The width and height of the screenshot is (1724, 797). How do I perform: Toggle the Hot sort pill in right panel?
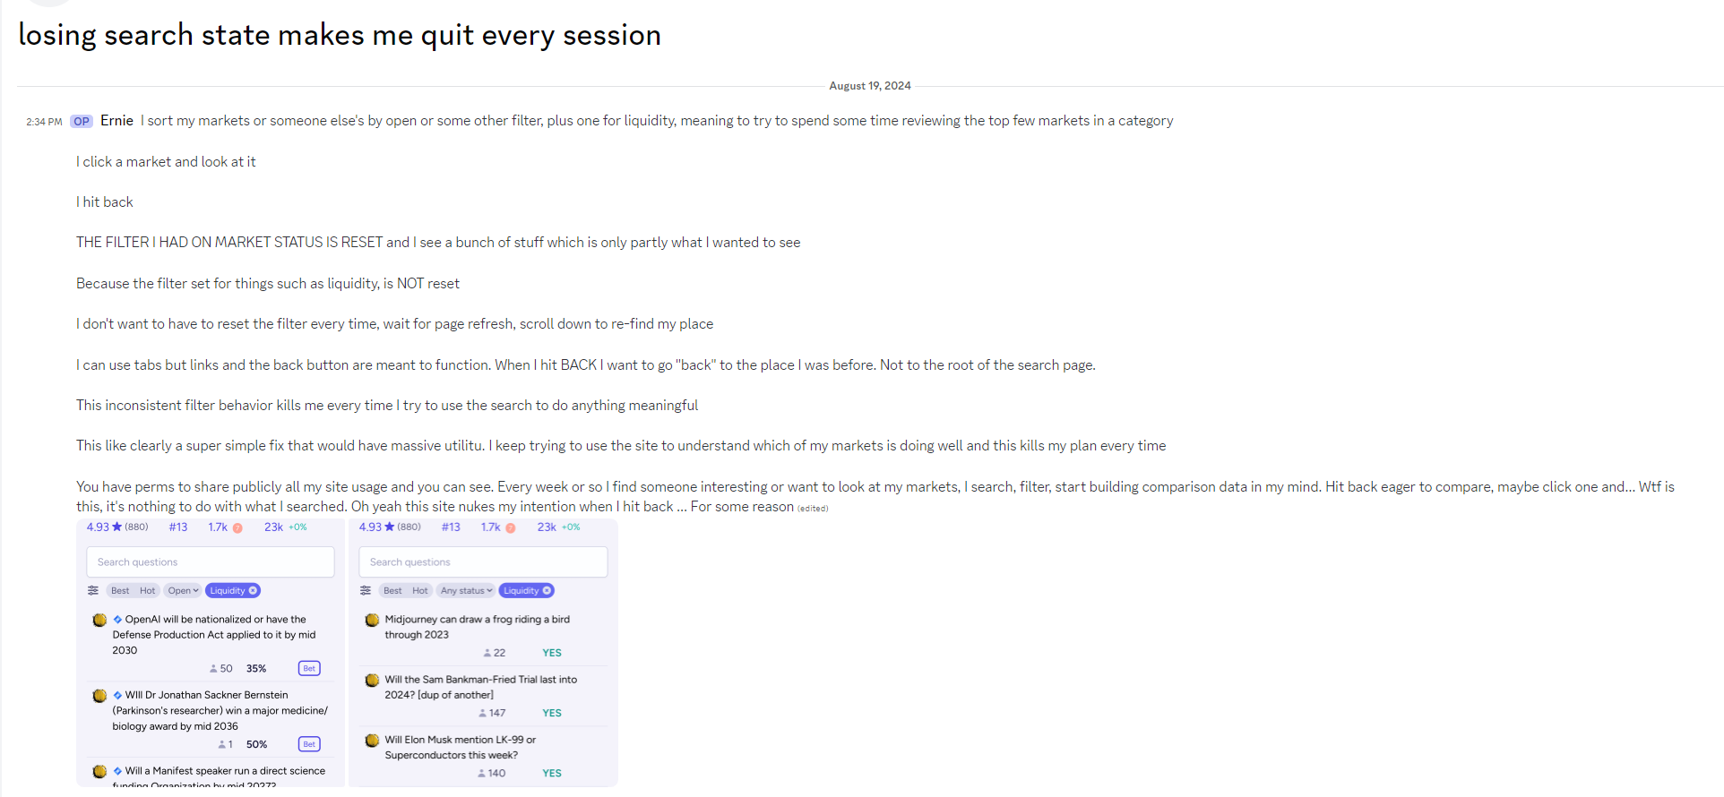[x=420, y=590]
